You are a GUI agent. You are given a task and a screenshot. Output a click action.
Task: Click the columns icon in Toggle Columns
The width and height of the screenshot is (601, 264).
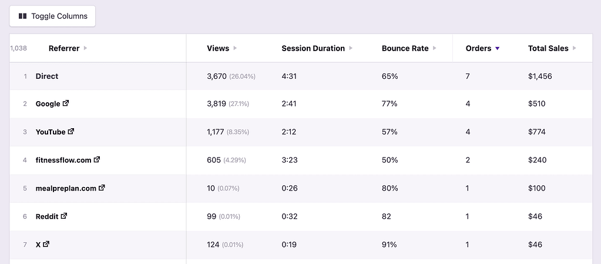click(x=23, y=16)
